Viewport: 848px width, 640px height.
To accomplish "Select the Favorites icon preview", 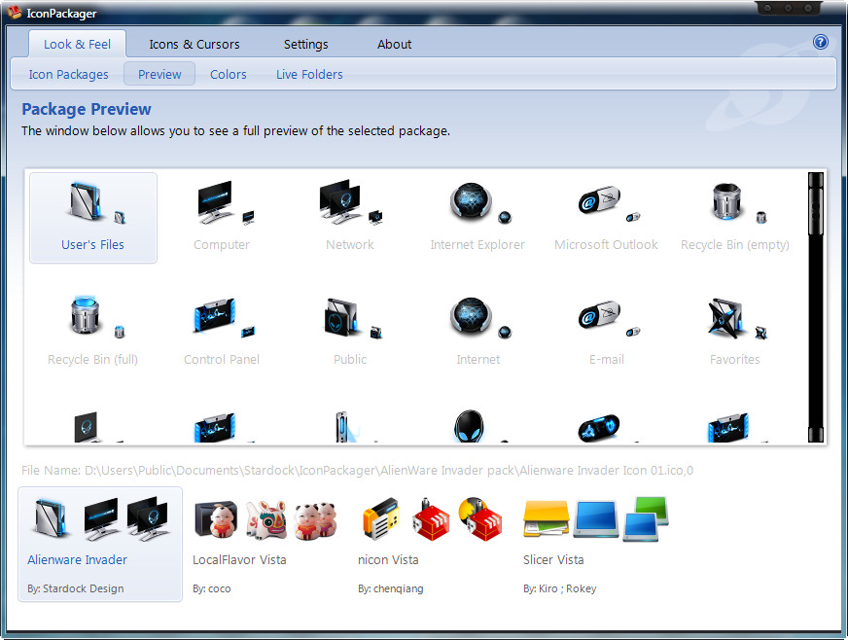I will pos(734,333).
